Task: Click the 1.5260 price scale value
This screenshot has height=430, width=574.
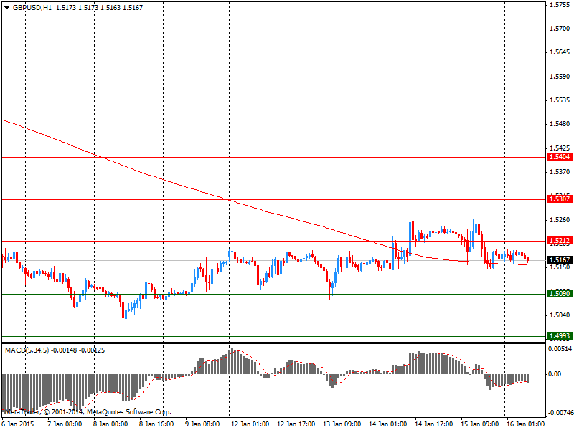Action: (x=560, y=220)
